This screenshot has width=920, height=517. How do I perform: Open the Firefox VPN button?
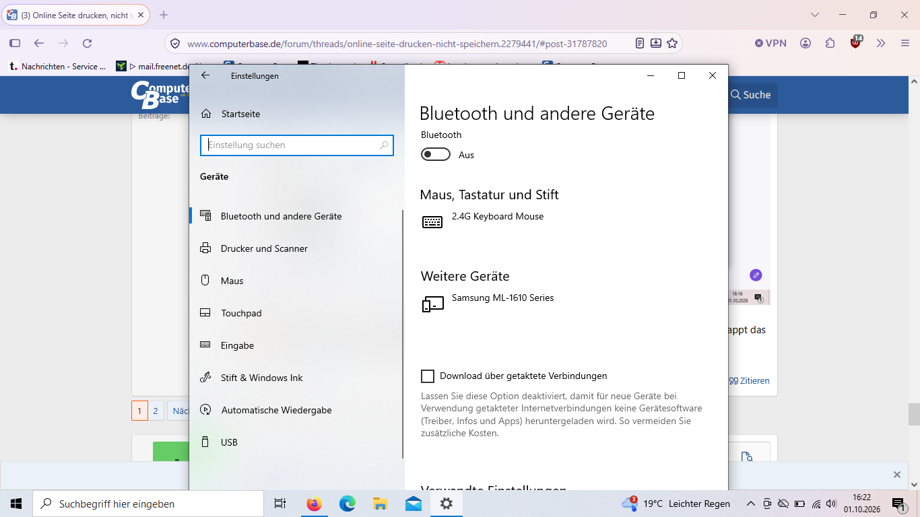tap(770, 43)
